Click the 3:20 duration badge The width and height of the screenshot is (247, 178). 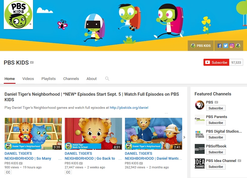tap(57, 147)
